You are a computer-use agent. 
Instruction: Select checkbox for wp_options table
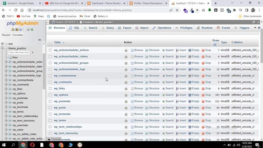pyautogui.click(x=50, y=95)
